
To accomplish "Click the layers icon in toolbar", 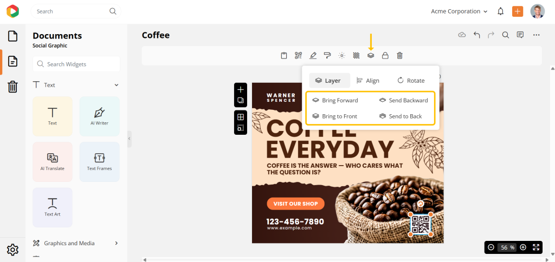I will tap(371, 56).
